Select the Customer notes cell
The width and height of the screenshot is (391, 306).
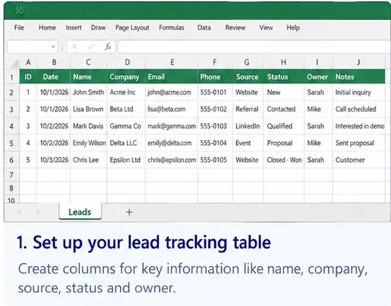tap(359, 160)
